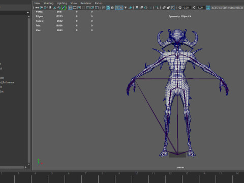Toggle the Lock Camera icon
The height and width of the screenshot is (183, 244).
41,8
